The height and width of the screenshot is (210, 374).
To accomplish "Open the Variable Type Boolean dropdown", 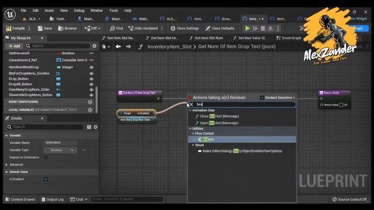I will (60, 150).
